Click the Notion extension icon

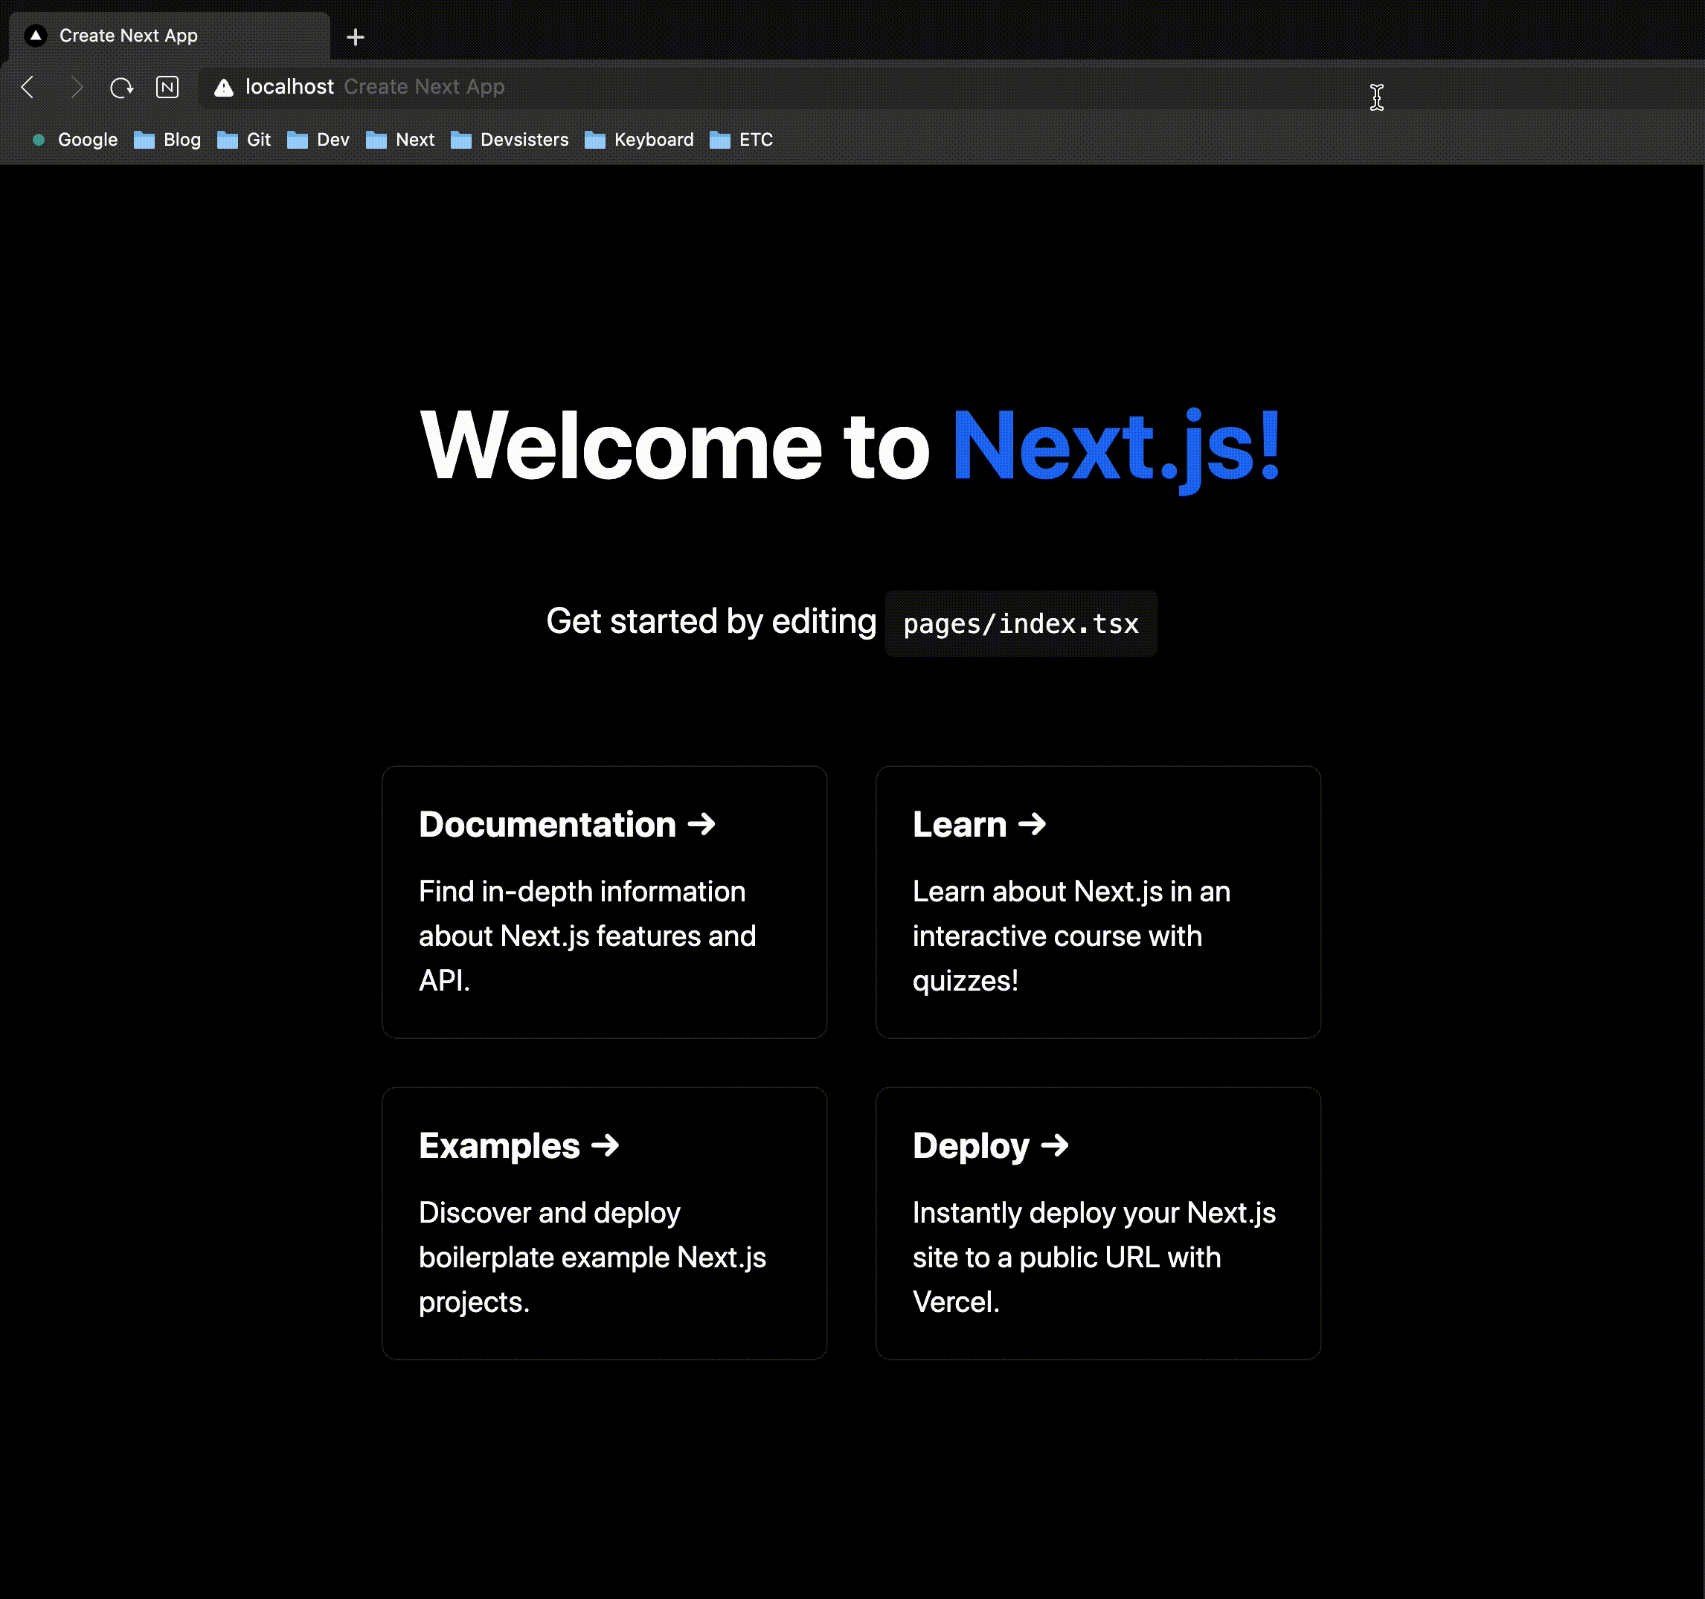point(167,86)
